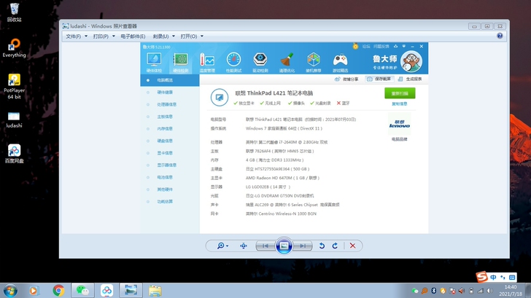This screenshot has width=531, height=298.
Task: Open the 文件(F) menu
Action: point(77,36)
